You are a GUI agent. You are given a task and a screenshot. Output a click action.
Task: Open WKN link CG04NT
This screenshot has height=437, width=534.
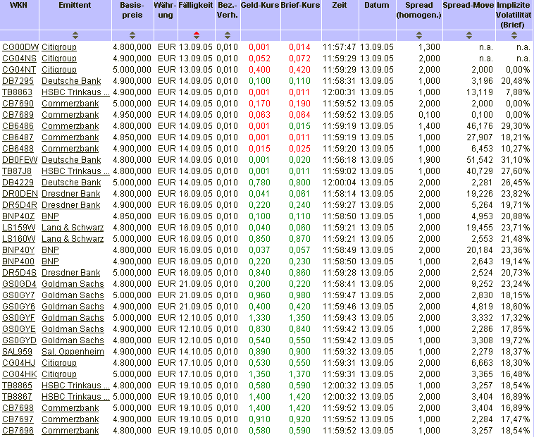19,70
